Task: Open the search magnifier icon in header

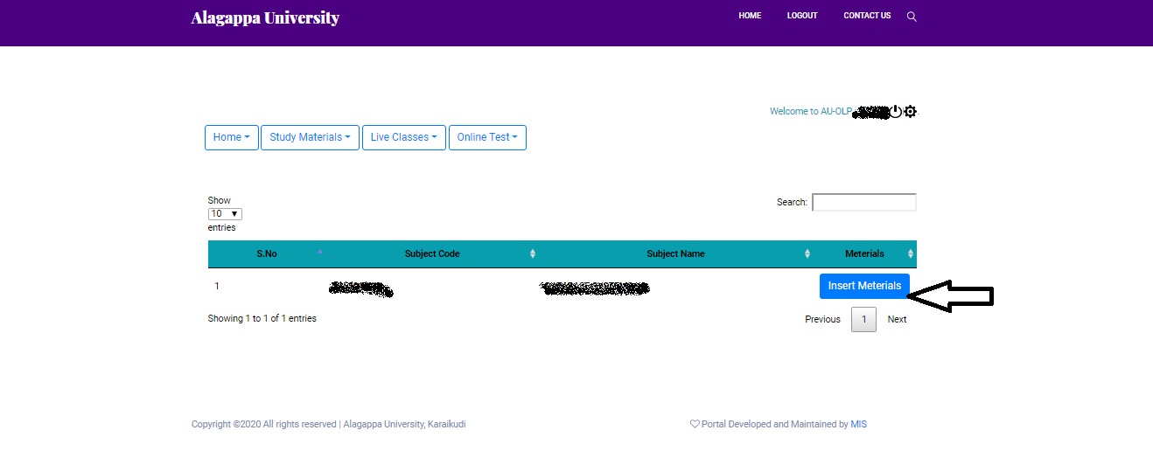Action: (x=912, y=17)
